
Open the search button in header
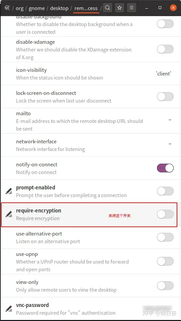(x=108, y=8)
